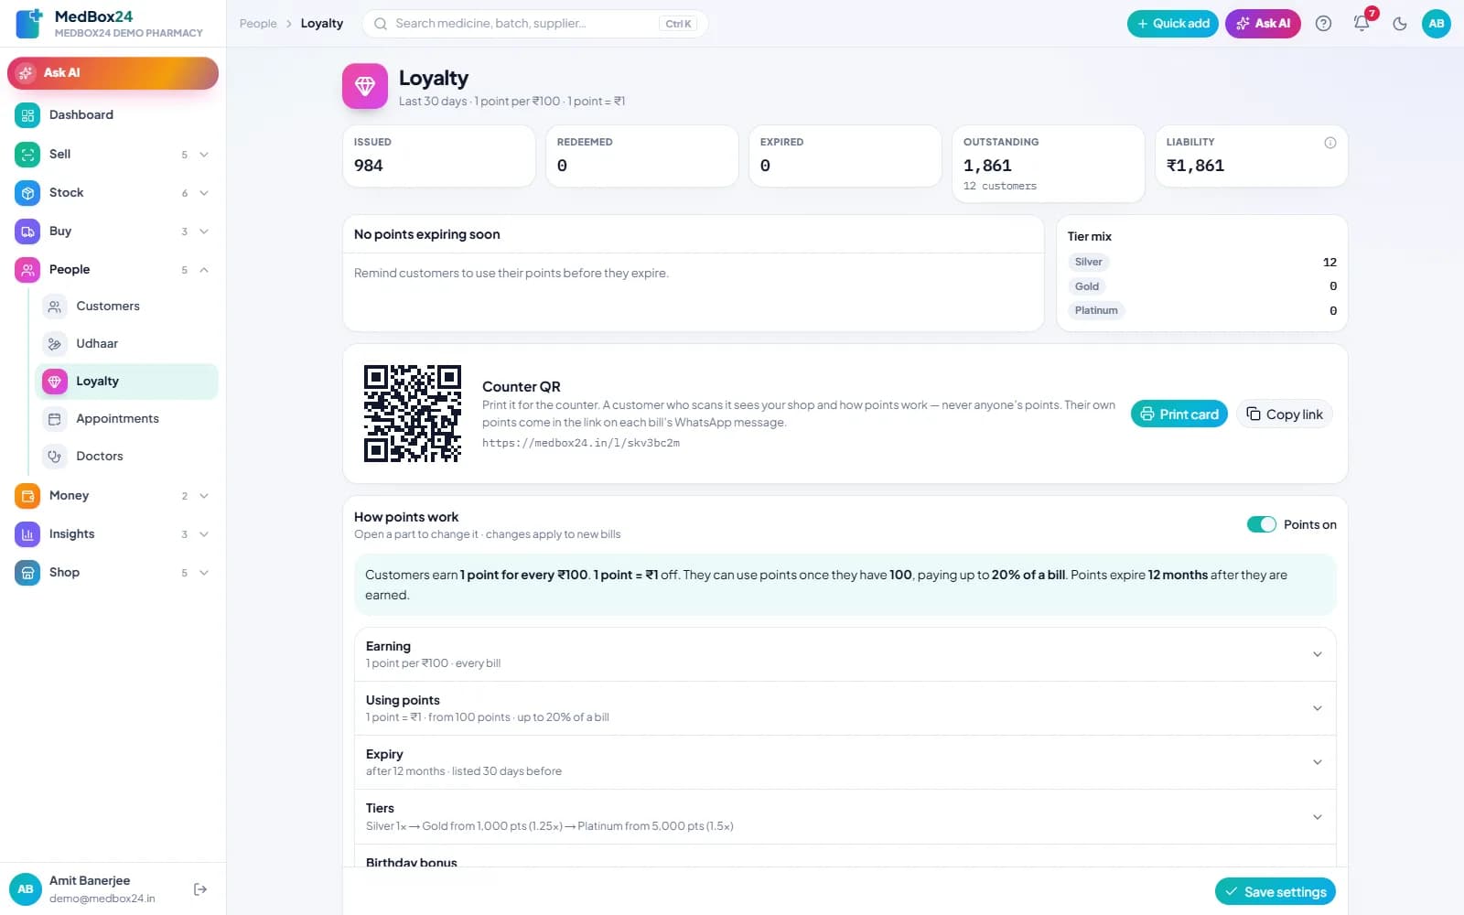Screen dimensions: 1464x915
Task: Expand the Buy menu chevron
Action: [204, 231]
